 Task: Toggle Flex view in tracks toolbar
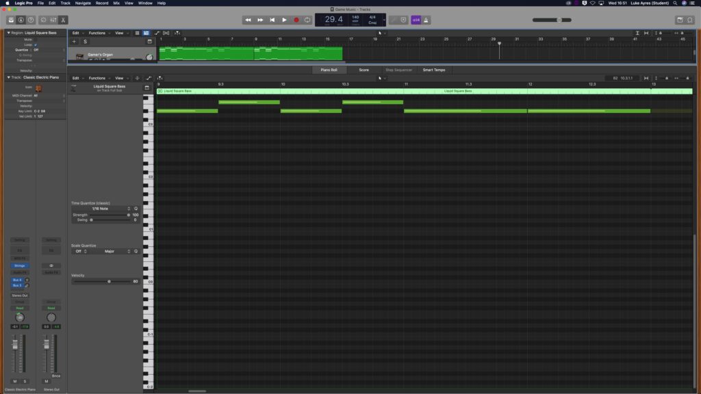click(166, 33)
